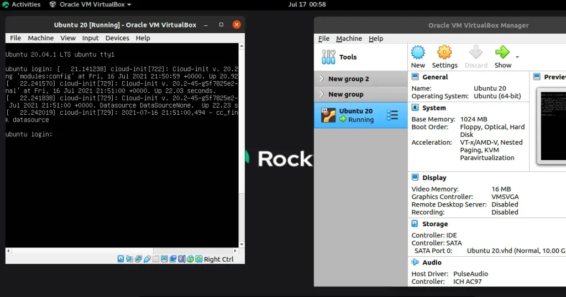Open the Devices menu in VM window
This screenshot has height=297, width=566.
tap(117, 38)
